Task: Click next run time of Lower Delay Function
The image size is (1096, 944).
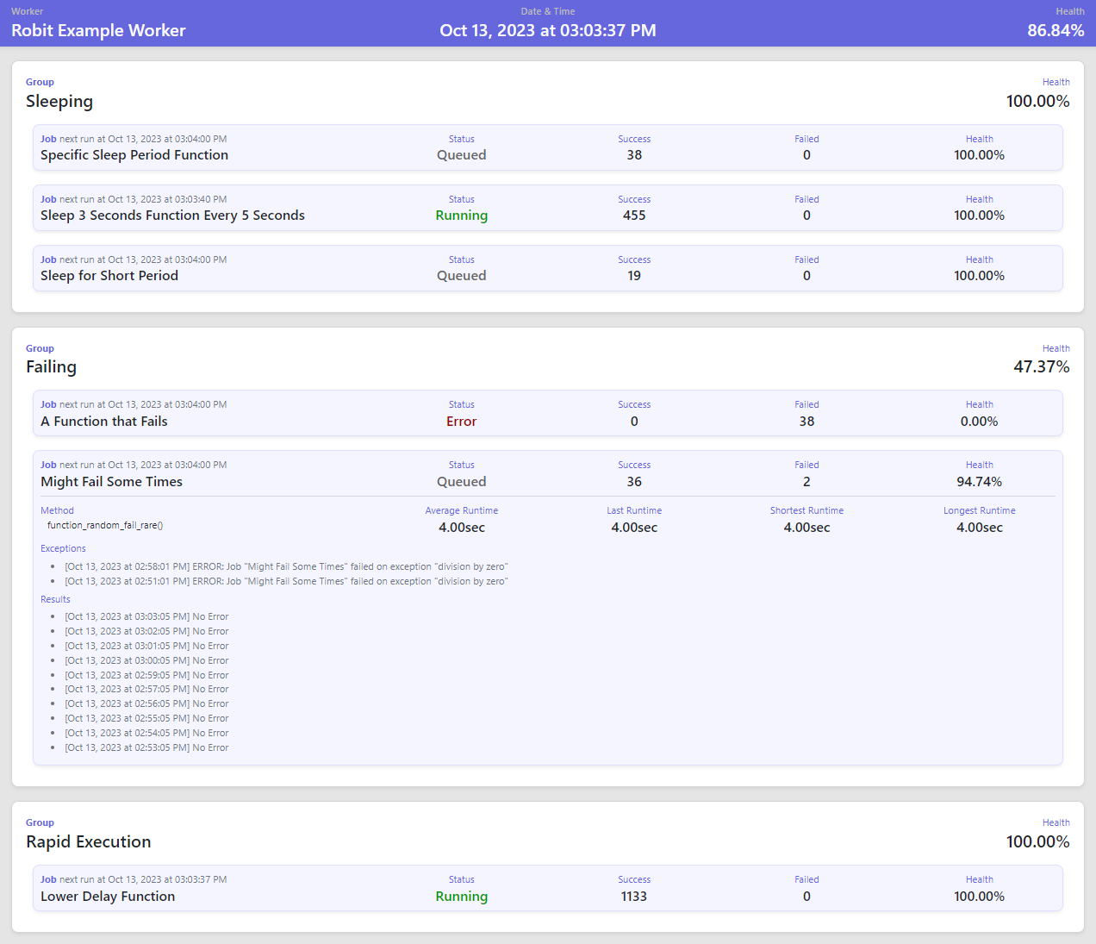Action: point(143,880)
